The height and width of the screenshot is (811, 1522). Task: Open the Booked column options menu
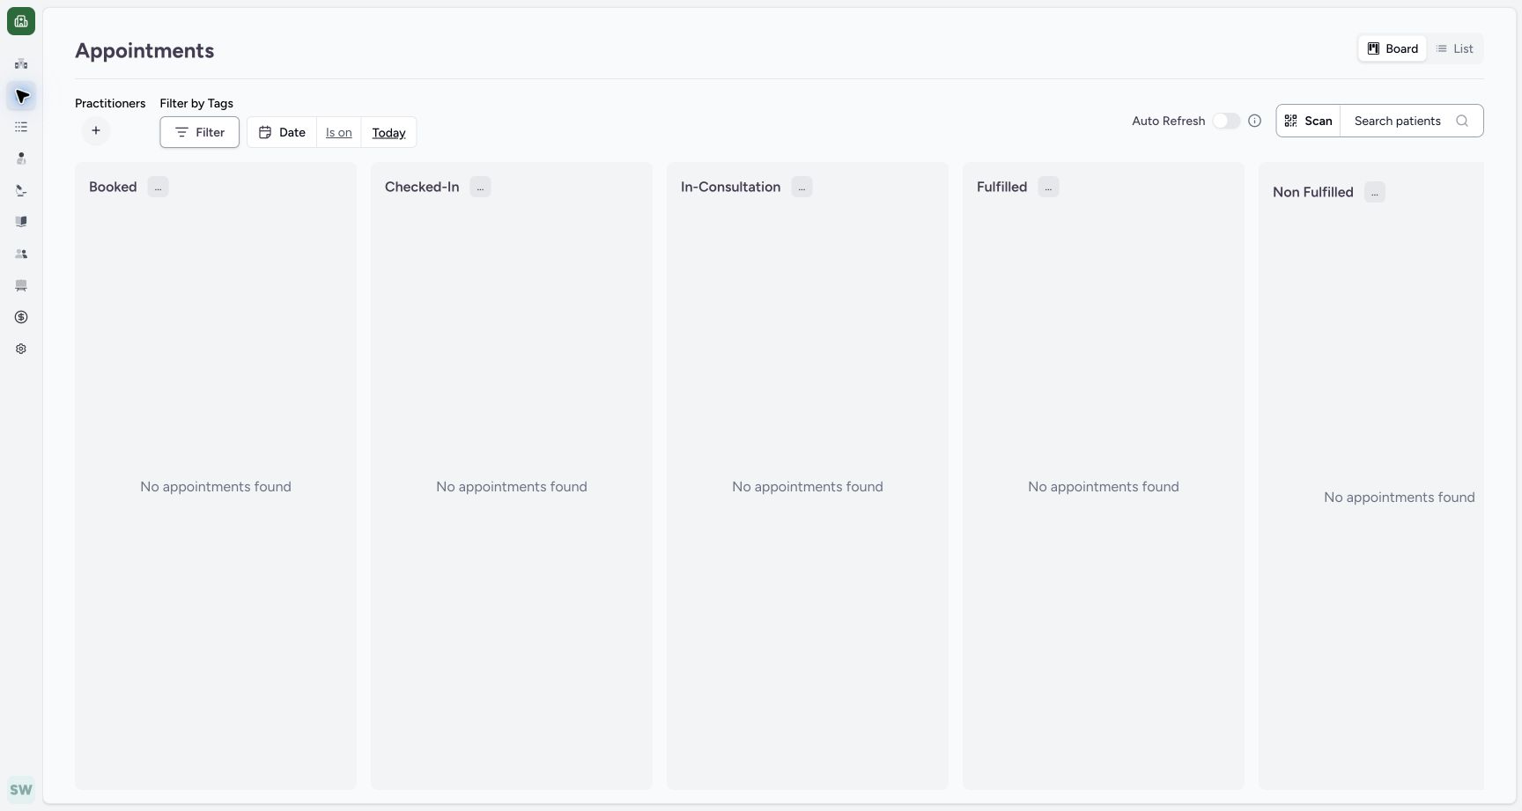click(x=158, y=187)
